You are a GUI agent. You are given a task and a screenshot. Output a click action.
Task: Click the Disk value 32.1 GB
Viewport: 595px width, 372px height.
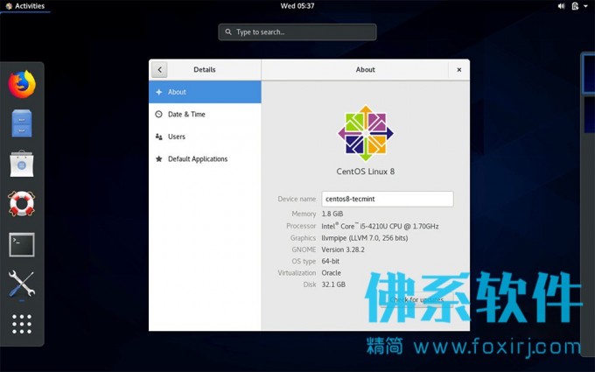coord(333,284)
